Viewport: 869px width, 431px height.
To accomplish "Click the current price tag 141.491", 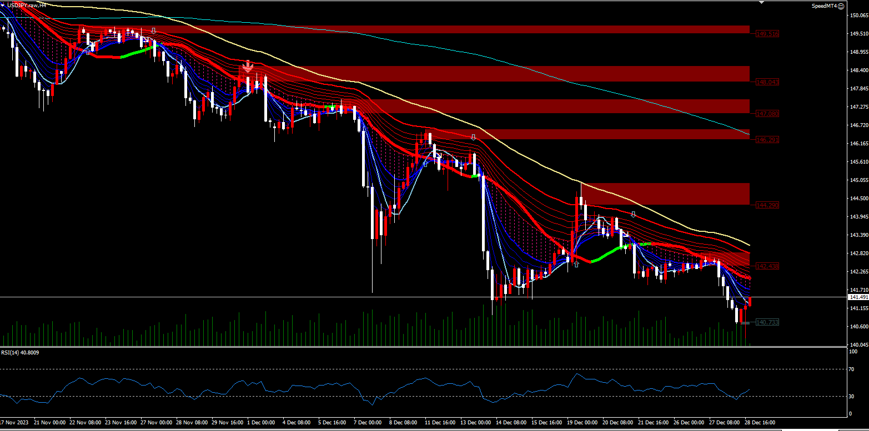I will coord(858,297).
